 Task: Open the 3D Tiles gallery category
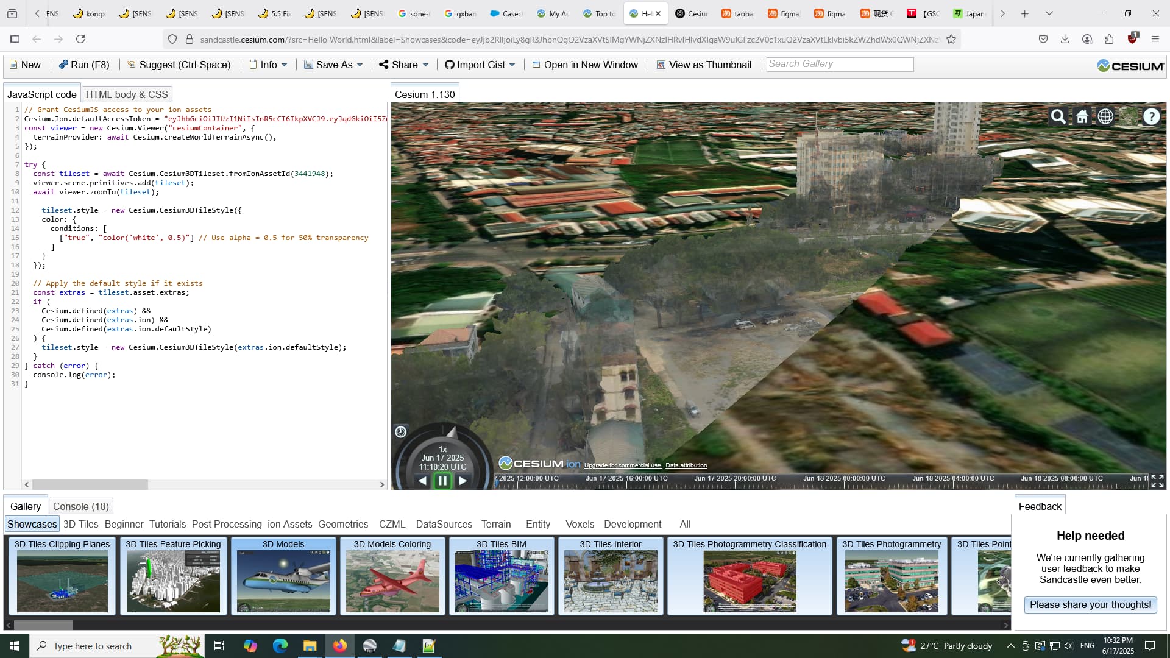80,524
